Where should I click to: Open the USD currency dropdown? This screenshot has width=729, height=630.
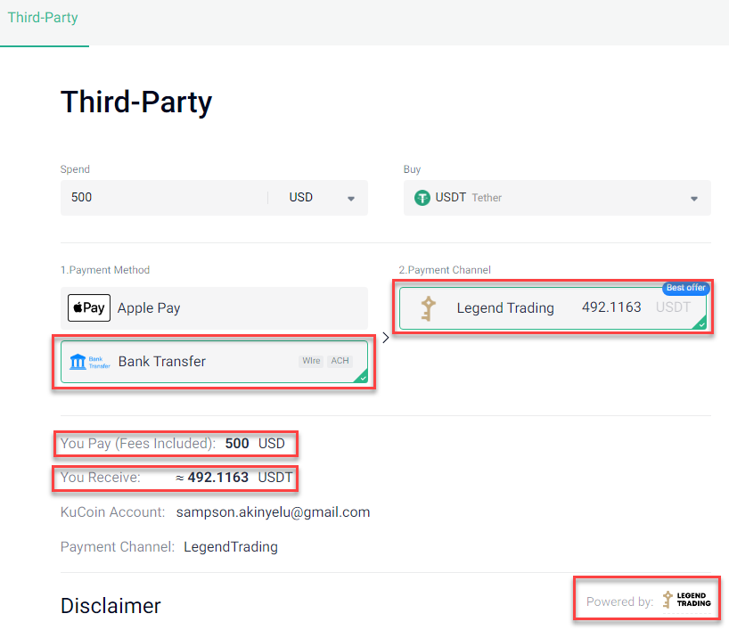[x=322, y=198]
